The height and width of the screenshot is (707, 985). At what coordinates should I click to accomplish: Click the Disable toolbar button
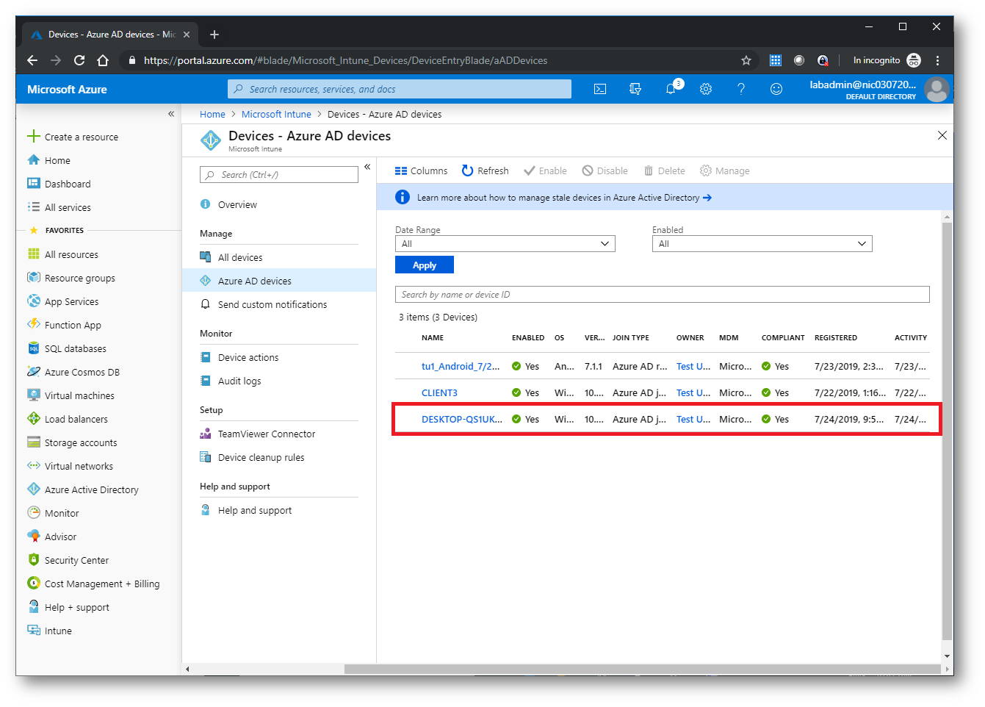click(605, 171)
